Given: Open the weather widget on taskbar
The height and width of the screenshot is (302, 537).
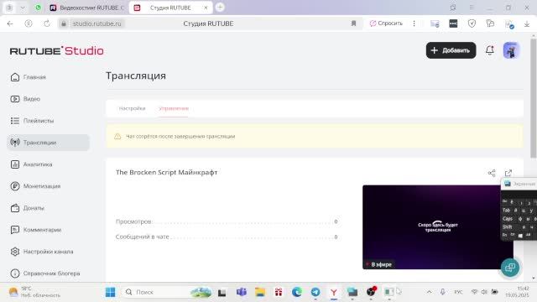Looking at the screenshot, I should click(34, 292).
